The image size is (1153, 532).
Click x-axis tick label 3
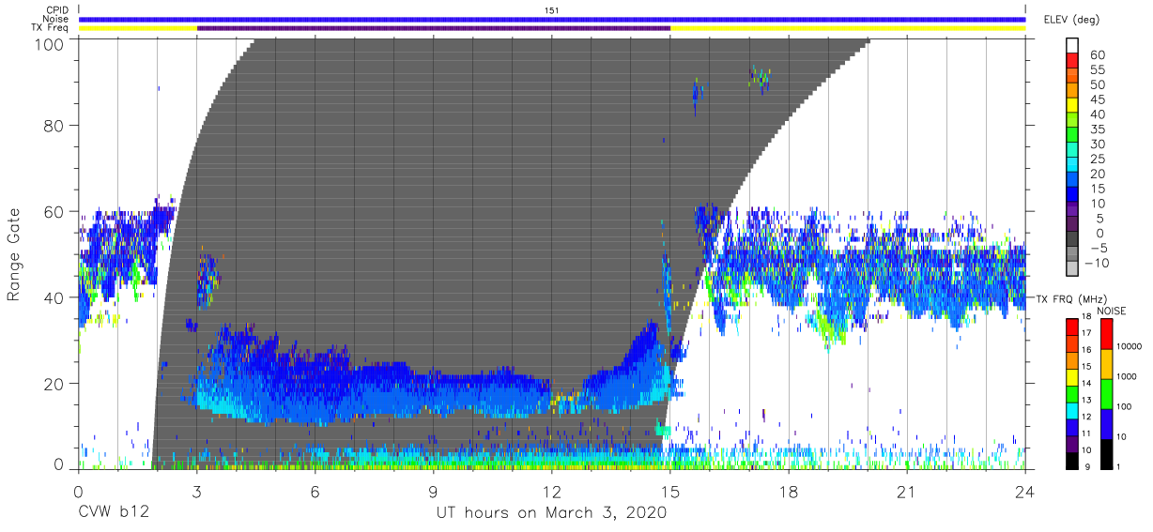pos(196,493)
